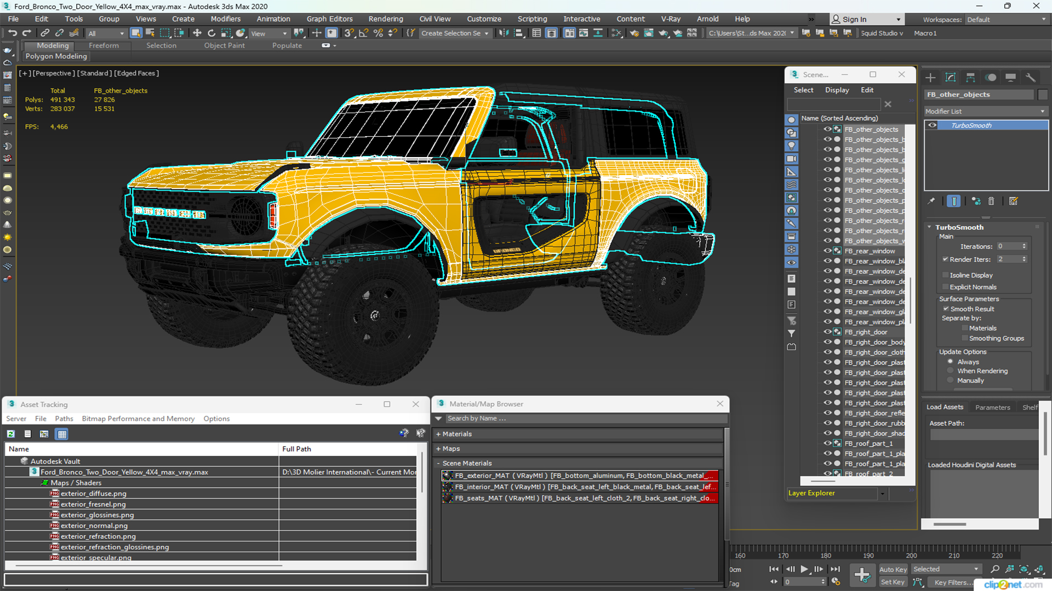Toggle the Angle Snap icon
1052x591 pixels.
tap(363, 33)
